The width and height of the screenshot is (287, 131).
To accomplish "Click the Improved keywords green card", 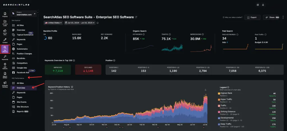I will point(58,70).
